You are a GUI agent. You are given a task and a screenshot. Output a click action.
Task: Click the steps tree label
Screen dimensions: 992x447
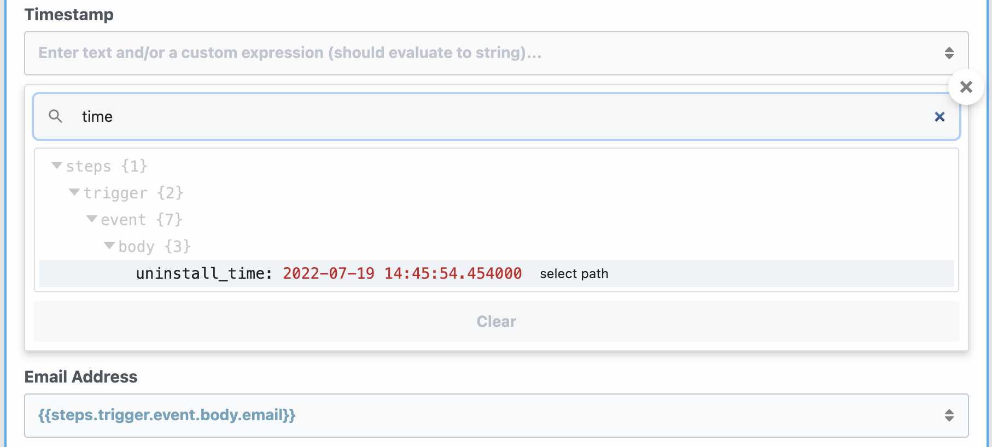(x=89, y=166)
